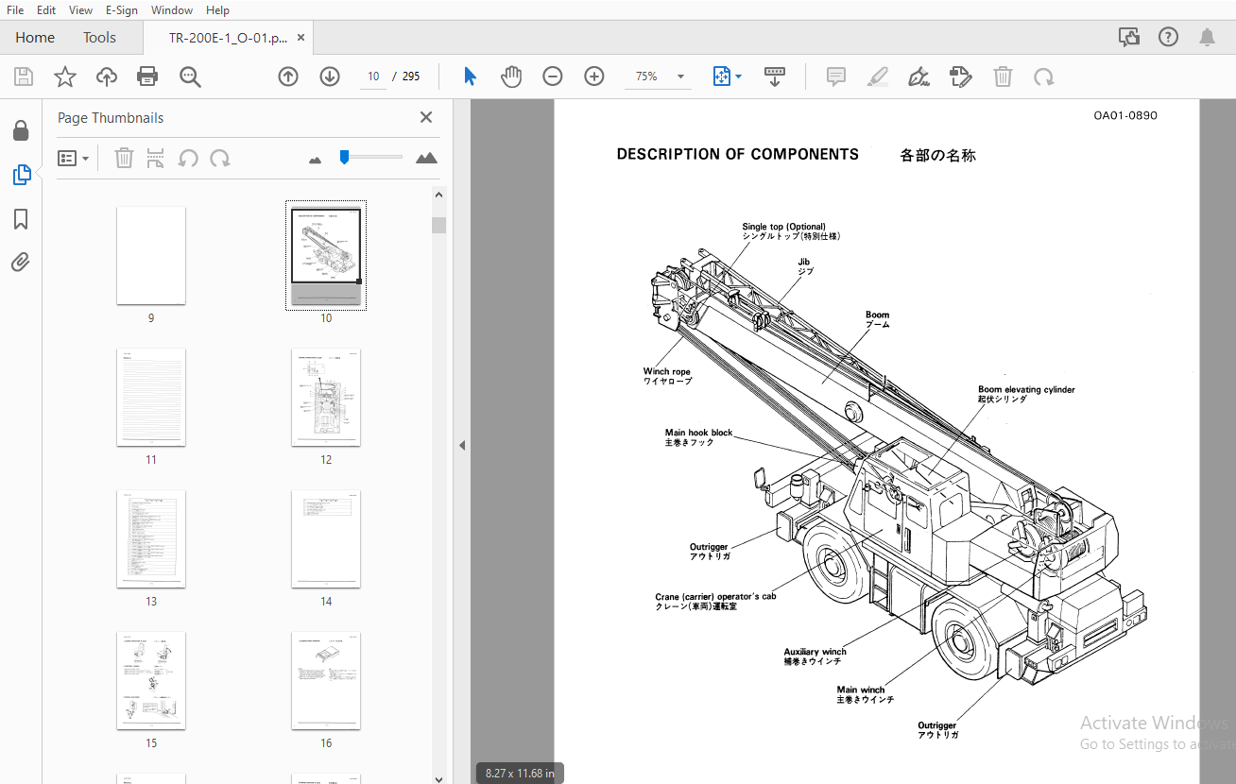Open the Edit menu

pos(46,10)
